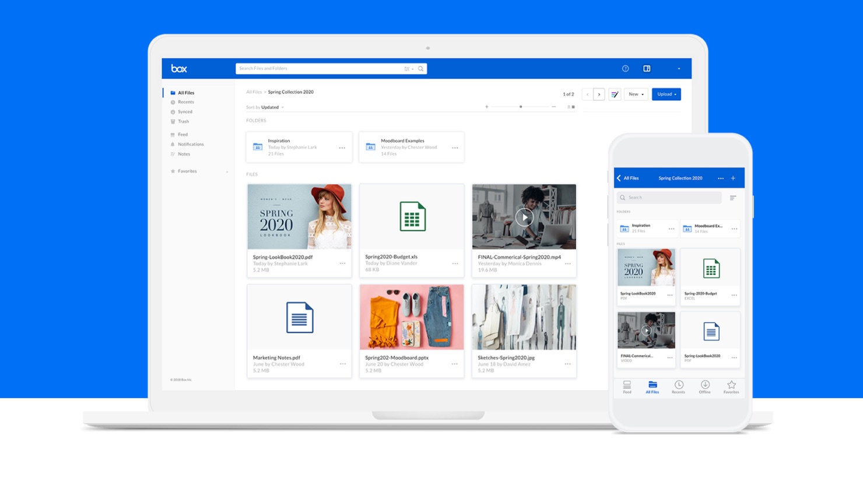Tap the Offline tab on the phone
863x485 pixels.
pos(705,387)
